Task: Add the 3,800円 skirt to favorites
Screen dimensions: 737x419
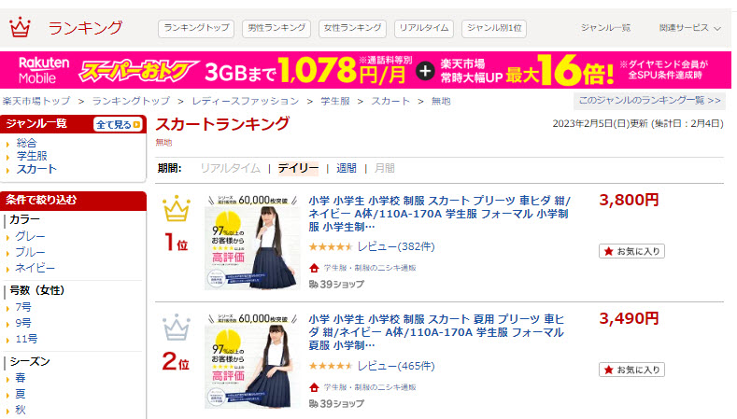Action: coord(631,251)
